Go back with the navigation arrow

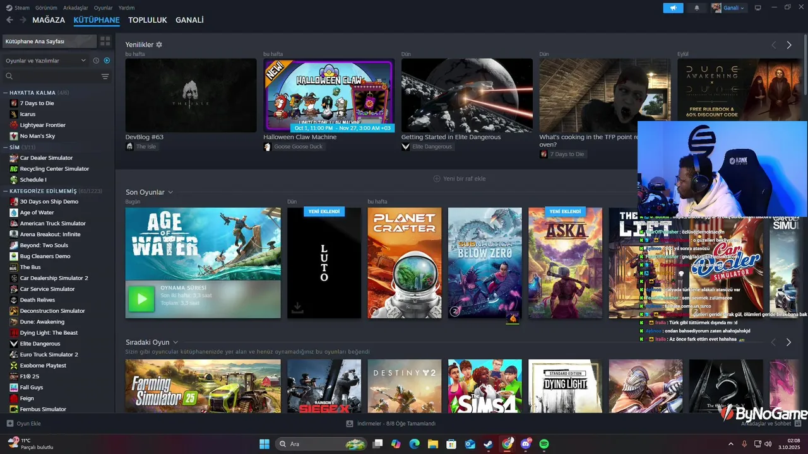[9, 20]
